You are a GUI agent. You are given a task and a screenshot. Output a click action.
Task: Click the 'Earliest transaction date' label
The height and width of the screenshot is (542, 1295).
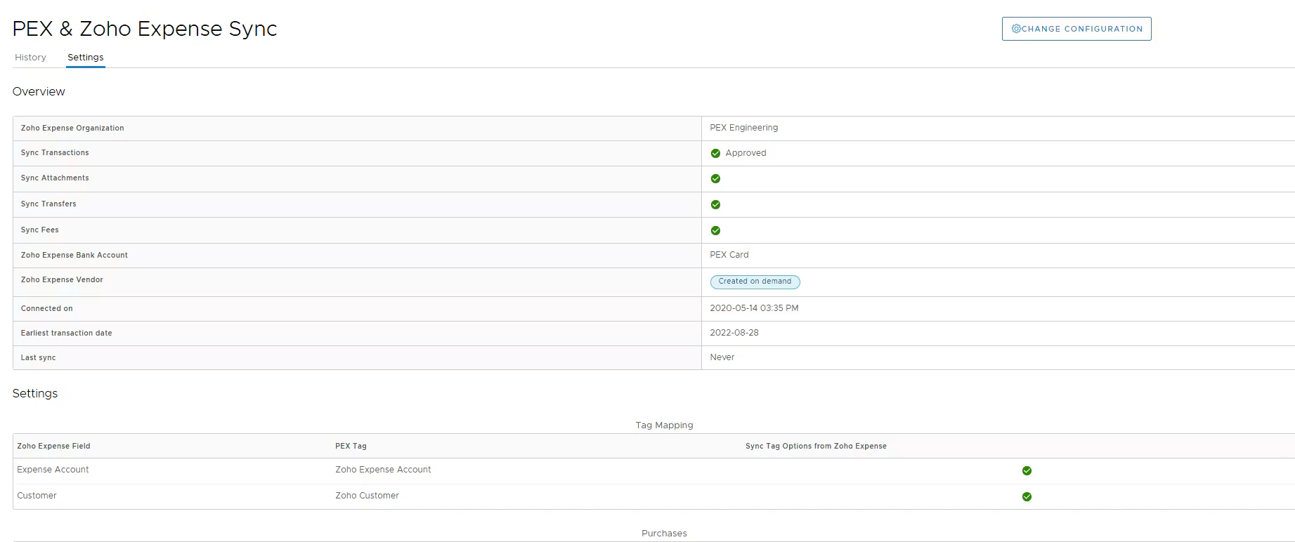[66, 333]
